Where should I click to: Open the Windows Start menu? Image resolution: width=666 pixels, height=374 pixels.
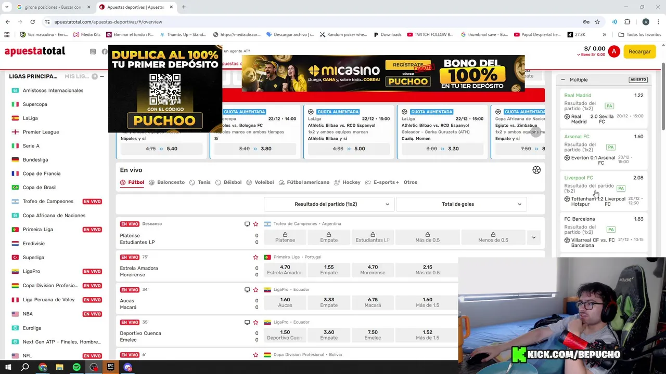pos(8,367)
